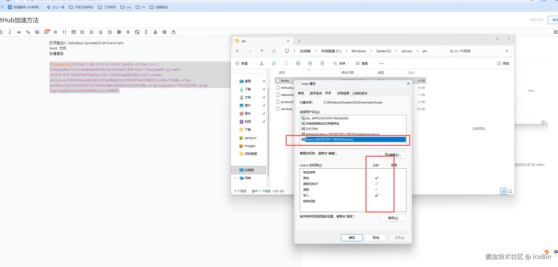This screenshot has width=558, height=267.
Task: Open the chevron after System32 in address bar
Action: [x=396, y=51]
